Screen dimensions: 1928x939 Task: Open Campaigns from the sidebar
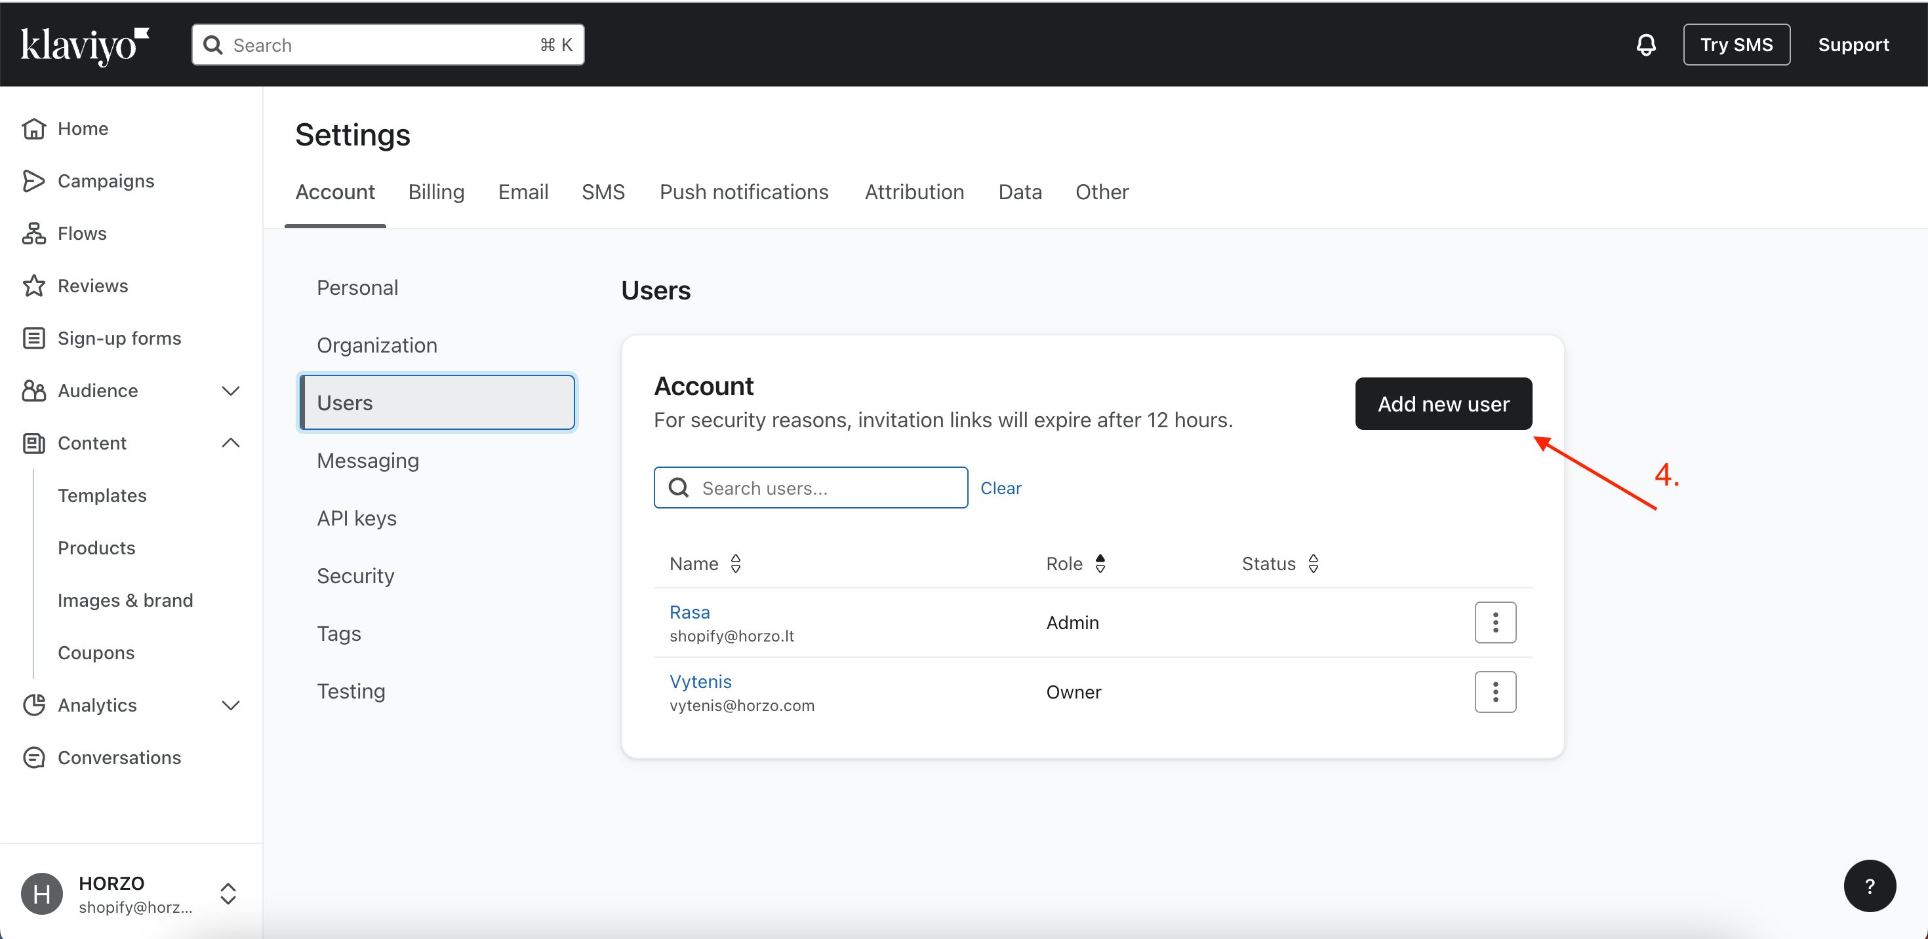(x=106, y=181)
